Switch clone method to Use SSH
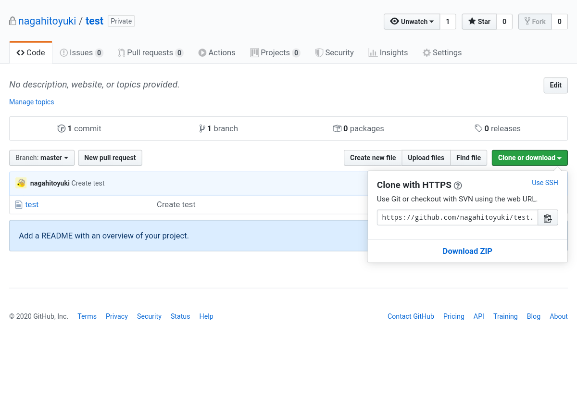 pyautogui.click(x=545, y=183)
